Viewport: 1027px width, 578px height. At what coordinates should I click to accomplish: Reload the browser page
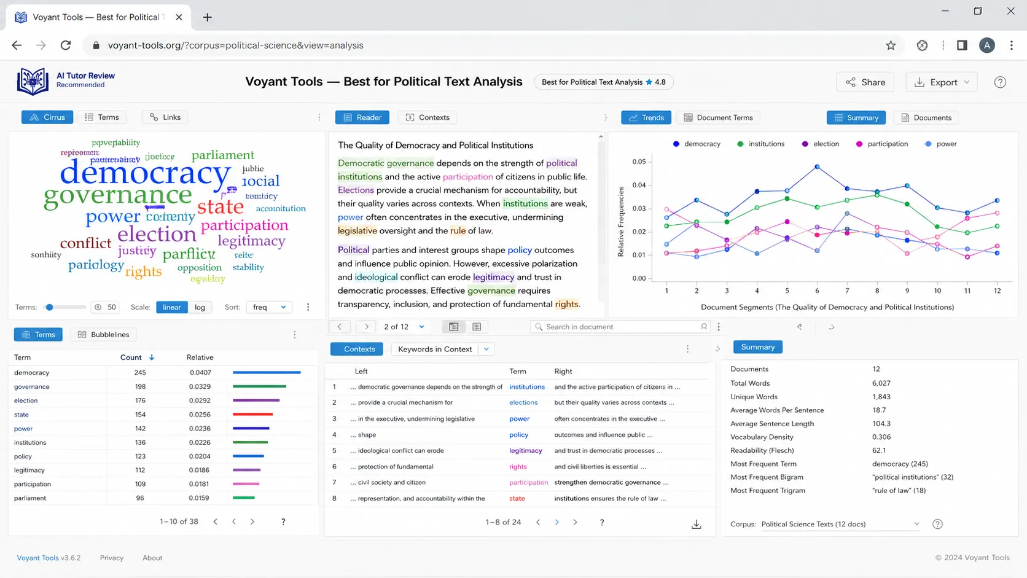(x=66, y=45)
